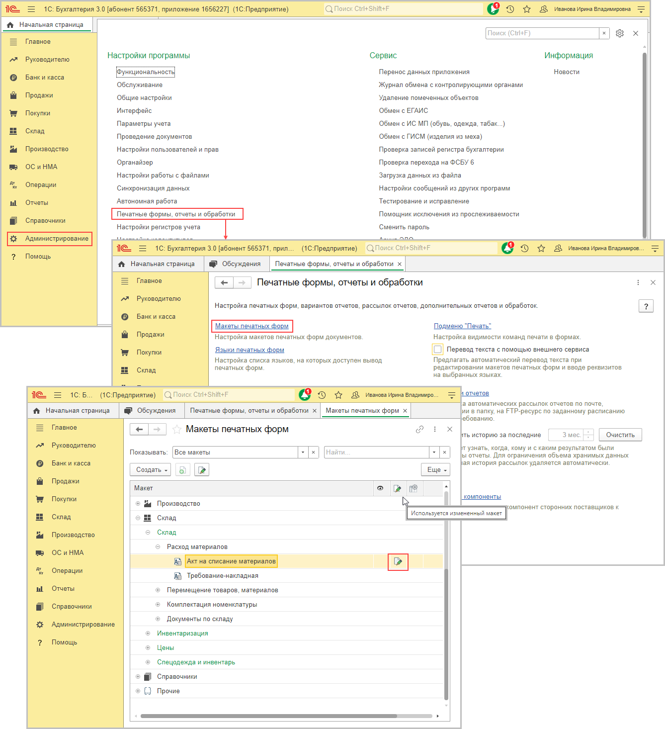
Task: Open favorites star in the front window title bar
Action: (x=338, y=395)
